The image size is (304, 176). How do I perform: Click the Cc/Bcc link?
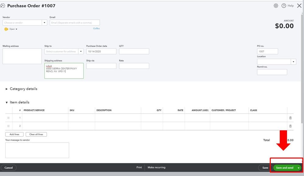[x=96, y=28]
